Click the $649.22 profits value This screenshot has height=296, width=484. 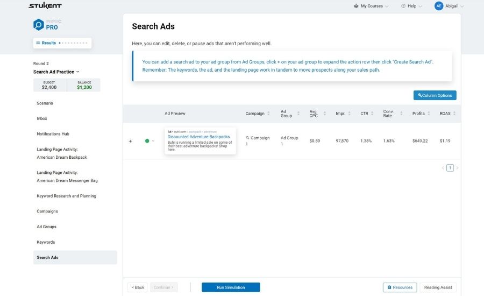tap(420, 141)
